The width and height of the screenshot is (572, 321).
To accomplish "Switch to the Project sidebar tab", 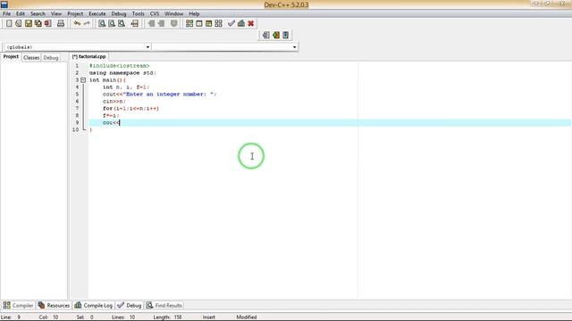I will pos(11,57).
